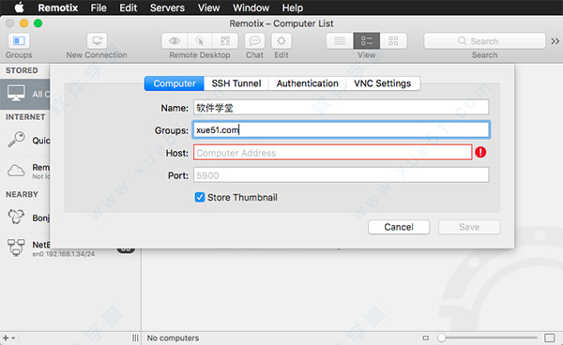Toggle the Groups sidebar icon

click(x=19, y=41)
